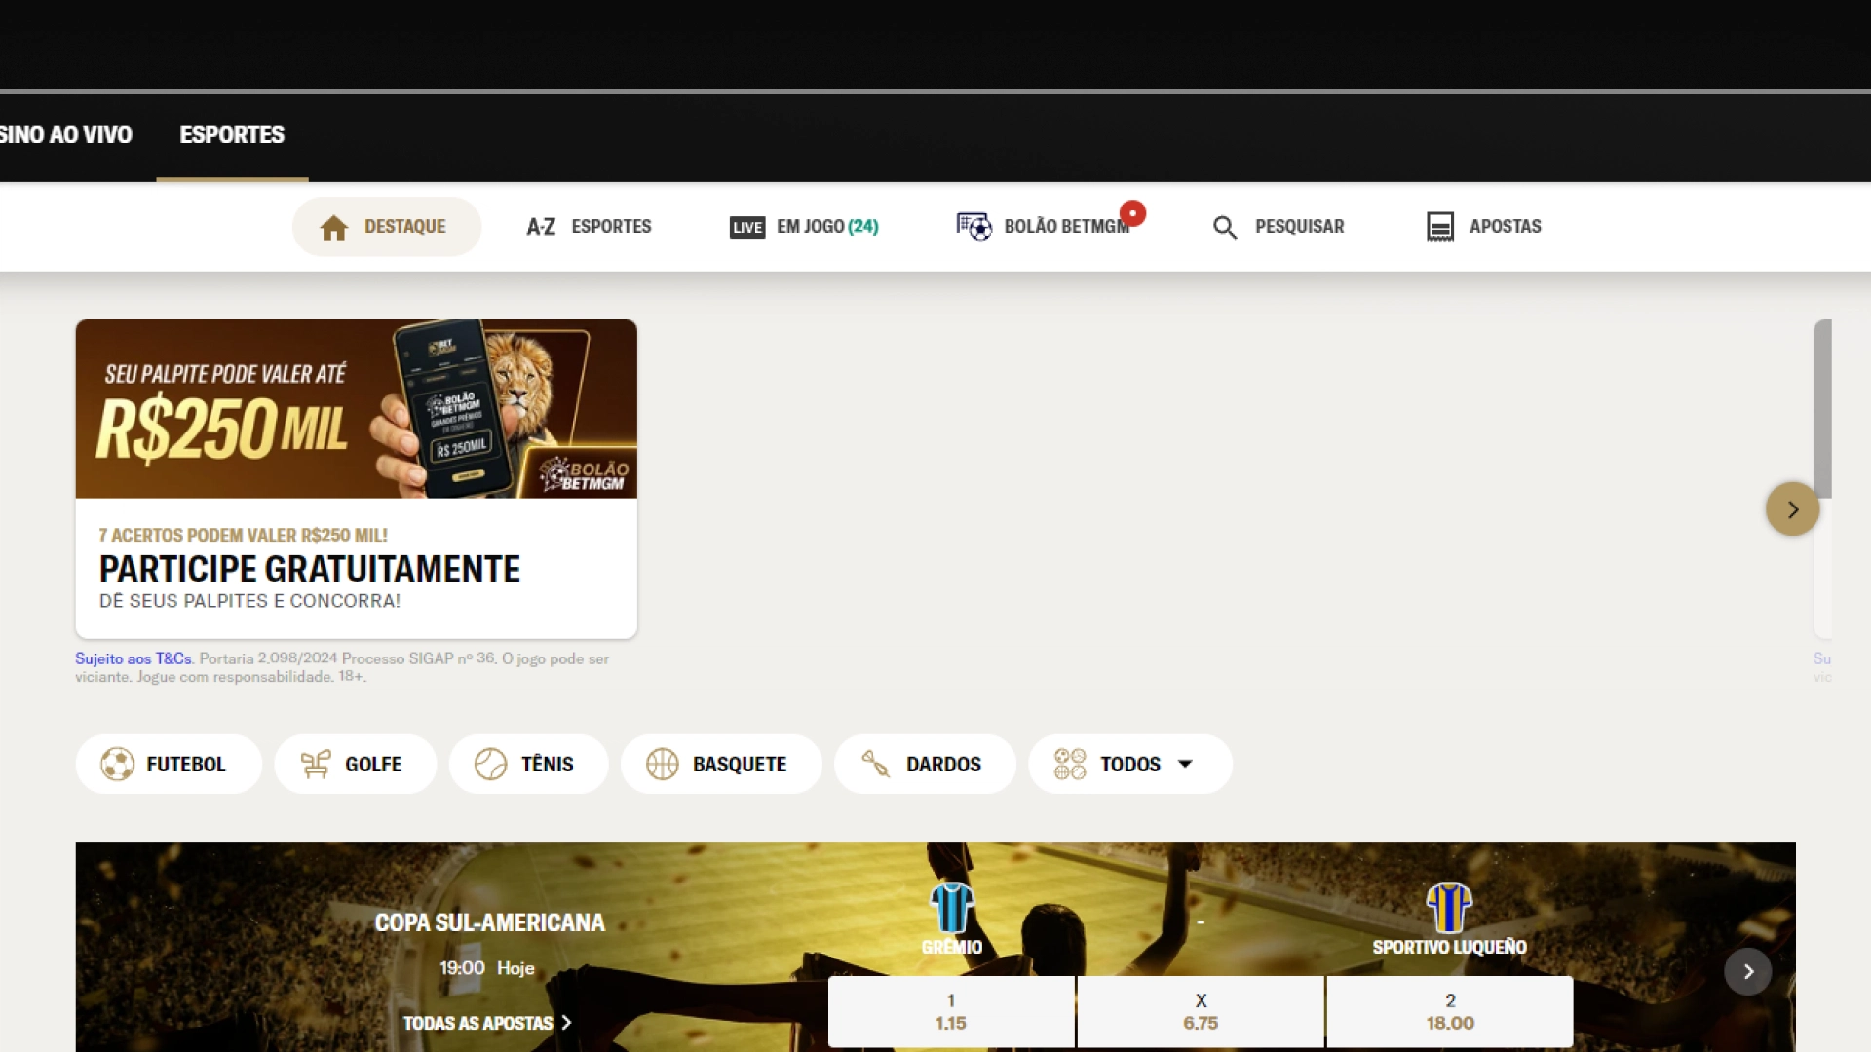1871x1052 pixels.
Task: Open Em Jogo (24) live menu label
Action: click(827, 227)
